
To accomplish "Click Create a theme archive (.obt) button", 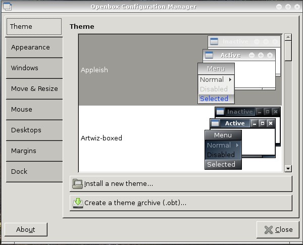I will (x=181, y=203).
